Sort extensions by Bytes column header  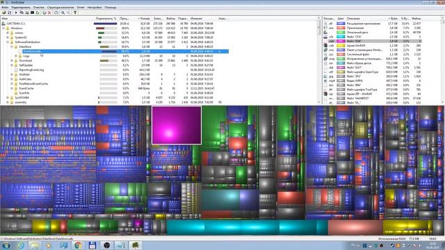393,19
